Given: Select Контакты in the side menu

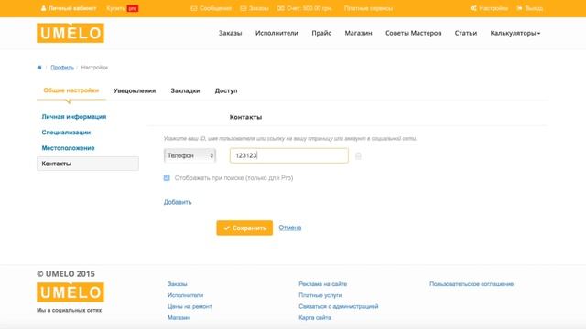Looking at the screenshot, I should pyautogui.click(x=88, y=164).
